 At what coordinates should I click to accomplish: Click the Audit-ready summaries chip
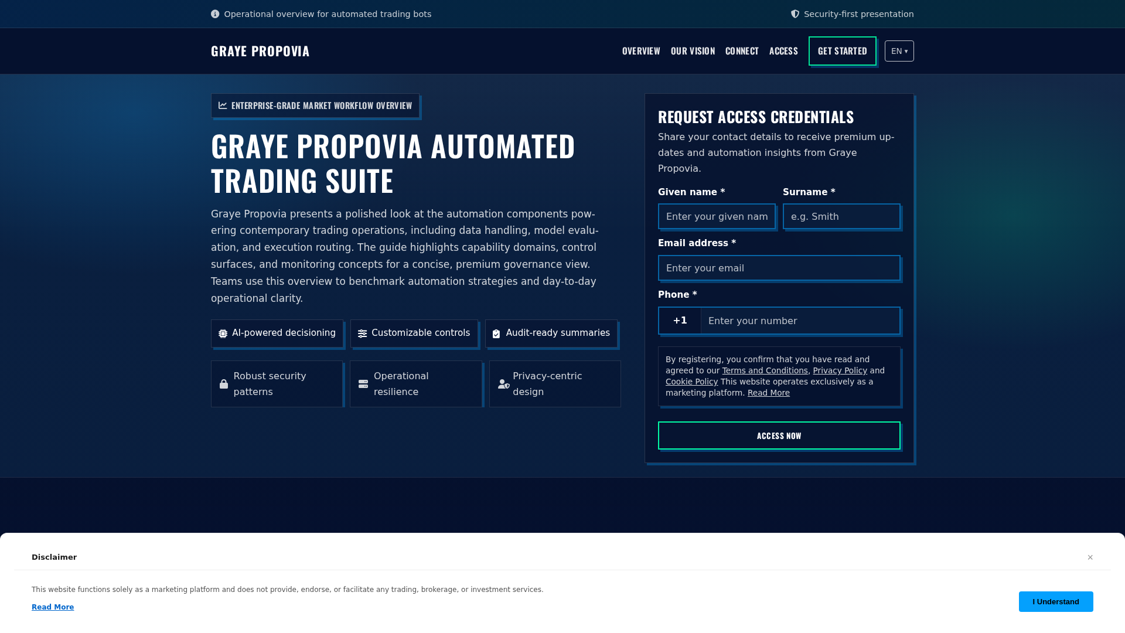(551, 333)
